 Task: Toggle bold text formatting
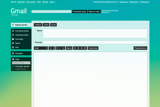tap(57, 48)
